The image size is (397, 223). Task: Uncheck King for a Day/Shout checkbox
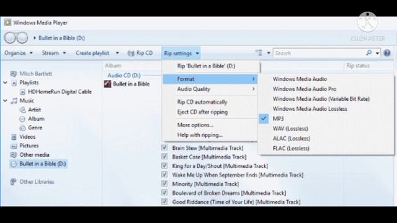(x=164, y=166)
